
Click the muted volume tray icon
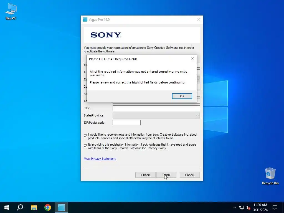(248, 207)
